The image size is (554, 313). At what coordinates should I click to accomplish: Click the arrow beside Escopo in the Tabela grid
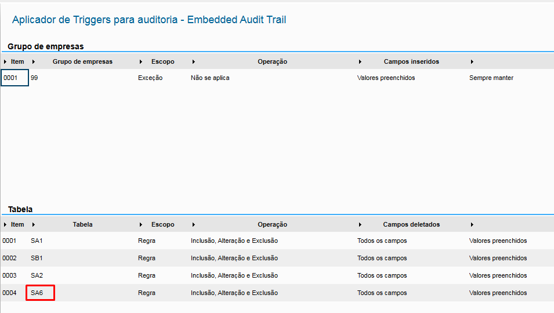(x=141, y=224)
